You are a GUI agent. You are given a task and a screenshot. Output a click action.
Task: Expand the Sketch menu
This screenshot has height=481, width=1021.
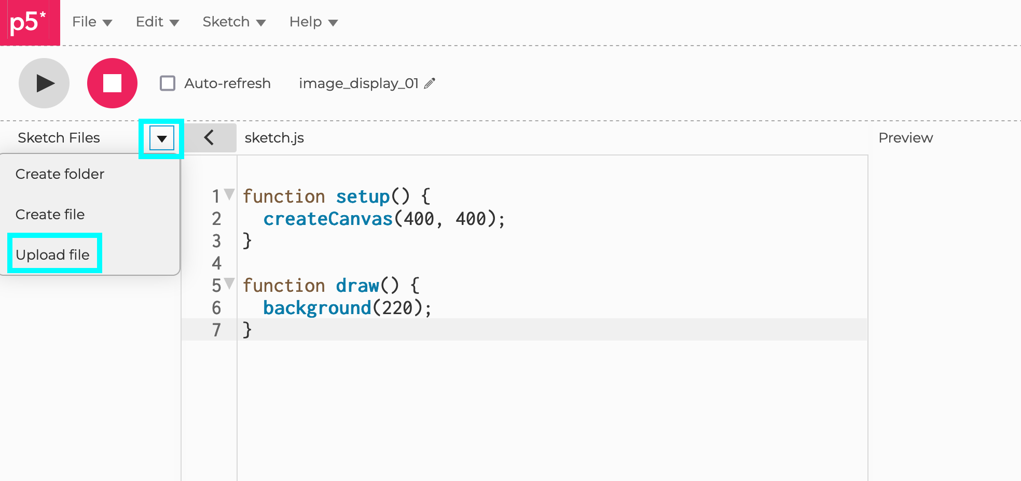(x=233, y=22)
